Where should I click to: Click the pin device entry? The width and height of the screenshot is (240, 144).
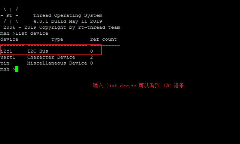click(x=5, y=63)
